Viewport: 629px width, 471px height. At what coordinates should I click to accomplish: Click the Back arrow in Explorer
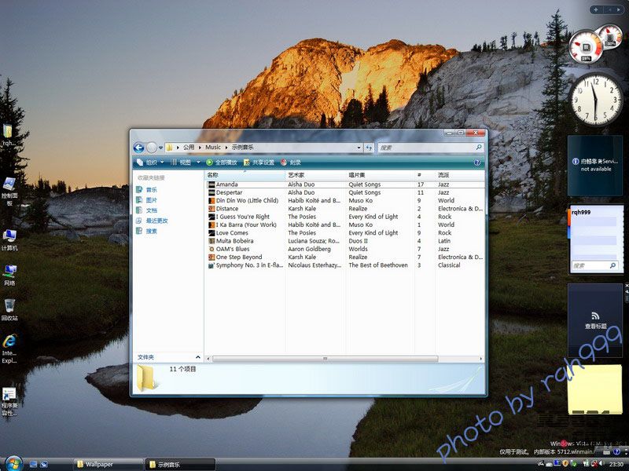pos(139,148)
